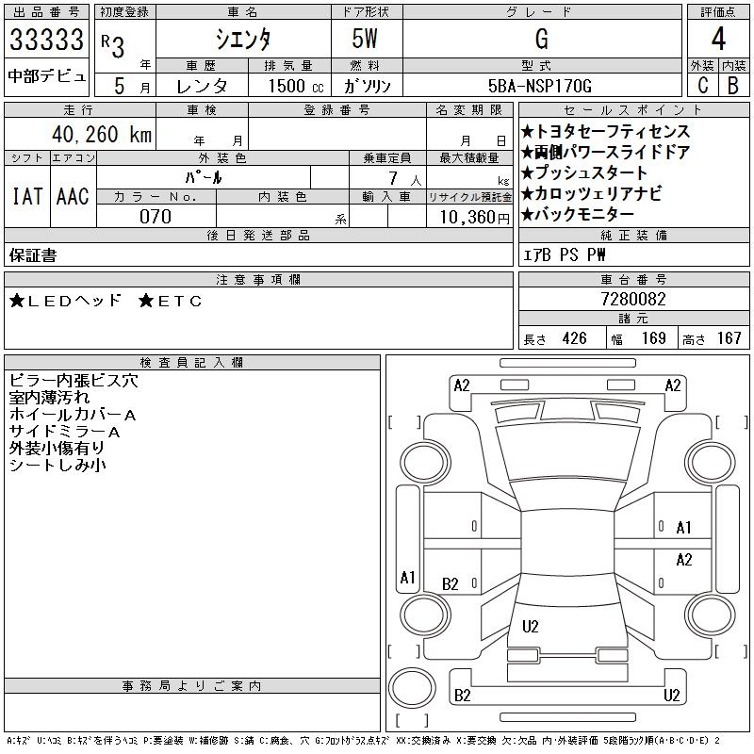This screenshot has width=754, height=754.
Task: Click the fuel type ガソリン
Action: click(x=367, y=86)
